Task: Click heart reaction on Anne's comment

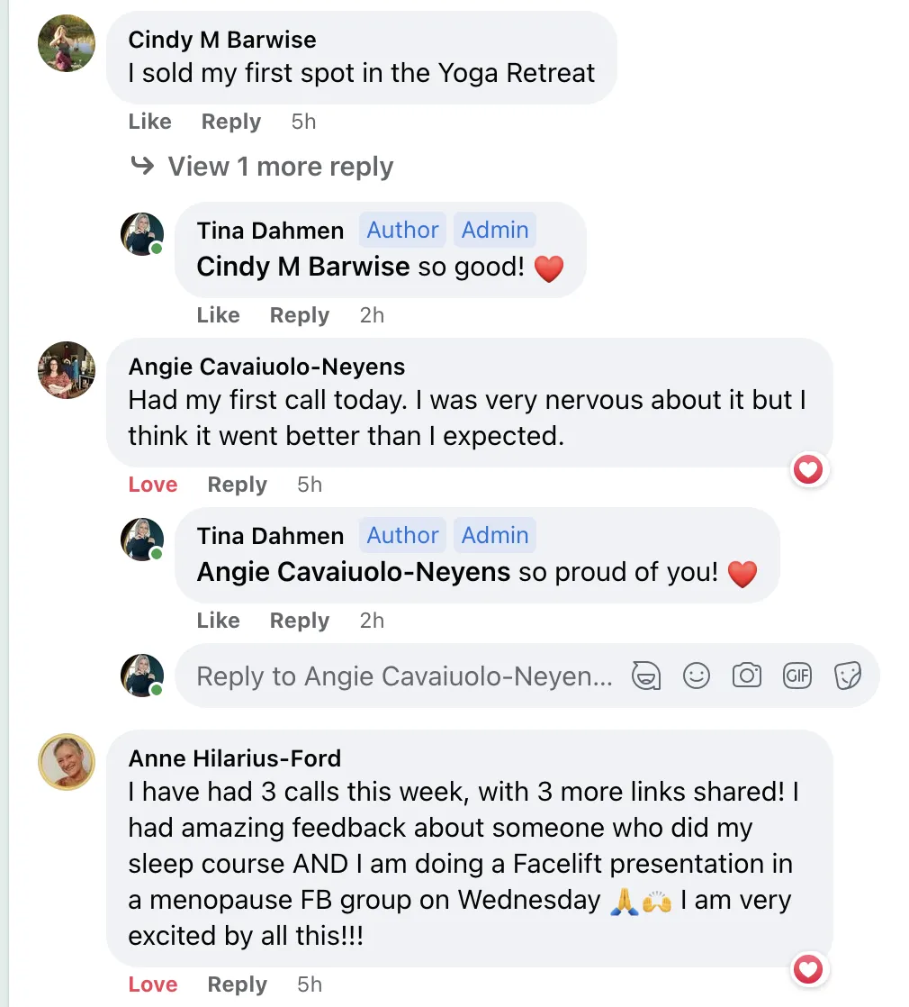Action: (x=808, y=969)
